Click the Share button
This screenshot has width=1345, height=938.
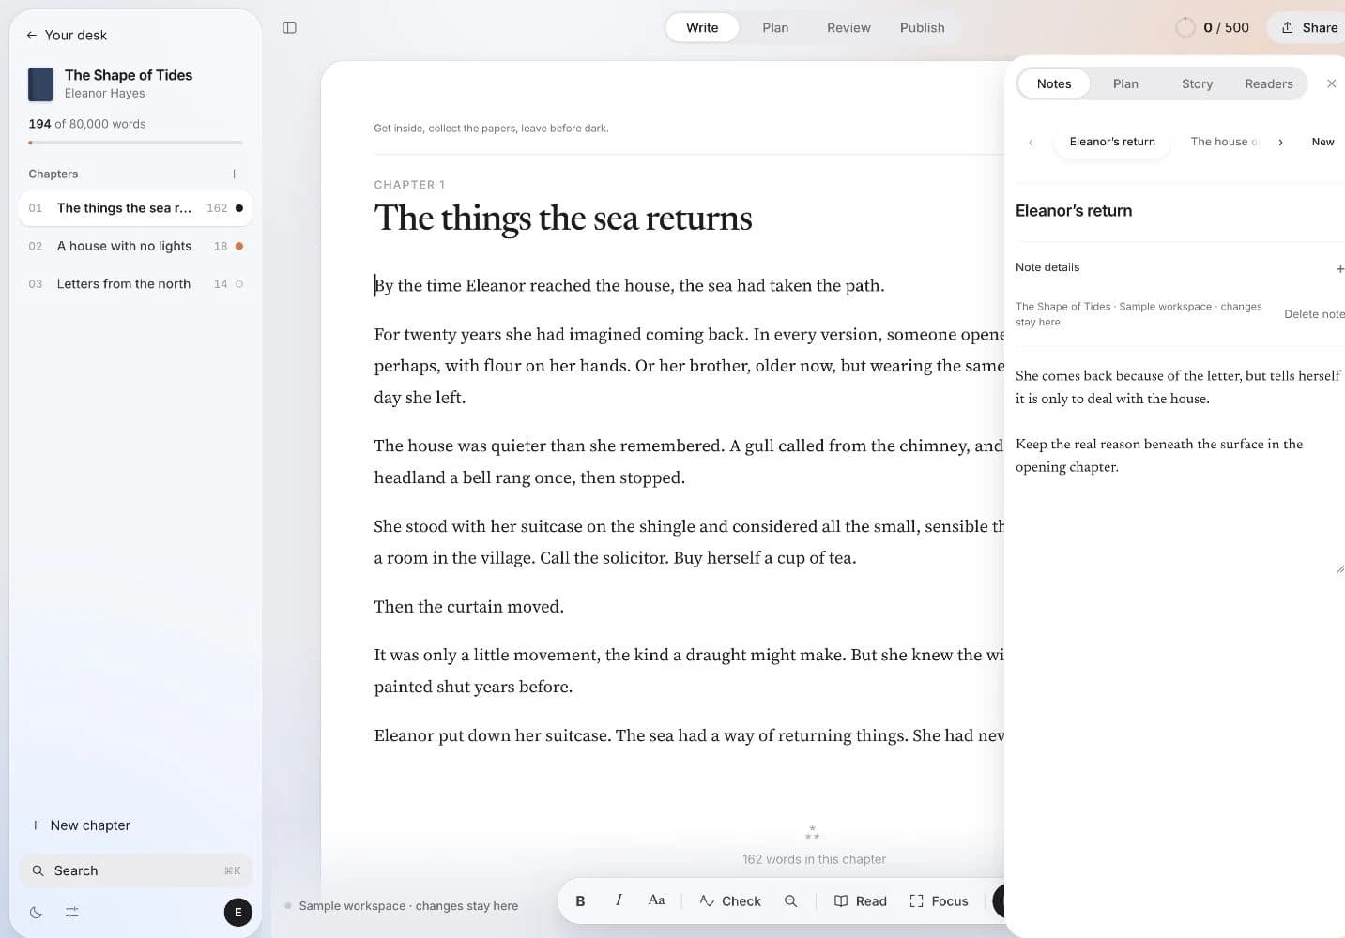tap(1309, 27)
